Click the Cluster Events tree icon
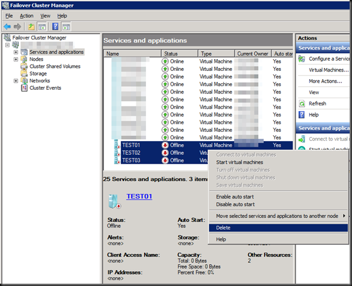 click(24, 88)
